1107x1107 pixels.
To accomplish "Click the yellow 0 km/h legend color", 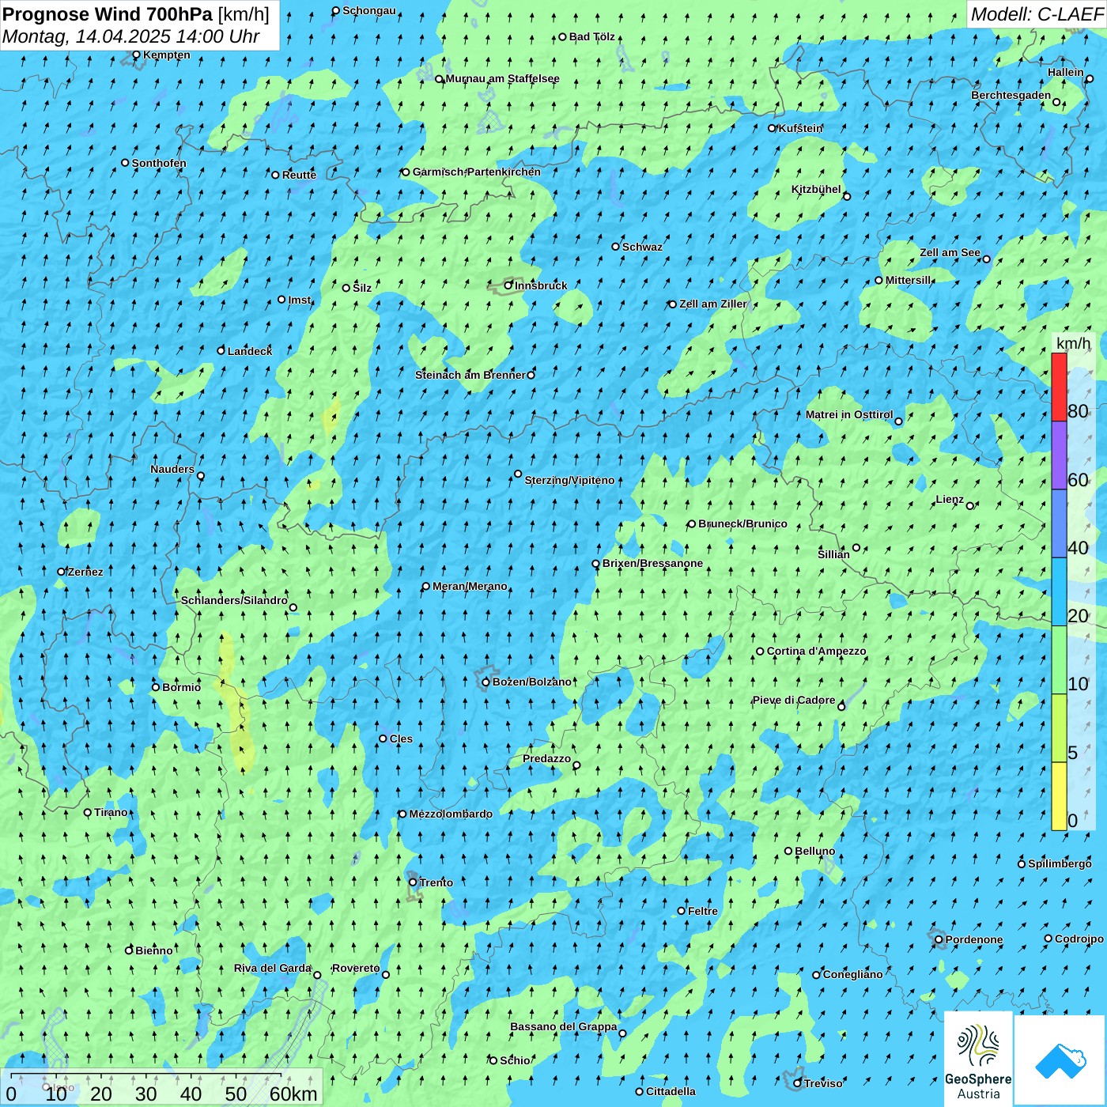I will coord(1059,796).
